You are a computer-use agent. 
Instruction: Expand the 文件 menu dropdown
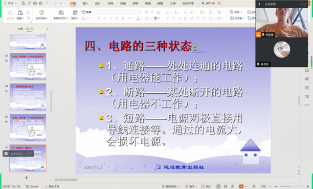tap(10, 3)
